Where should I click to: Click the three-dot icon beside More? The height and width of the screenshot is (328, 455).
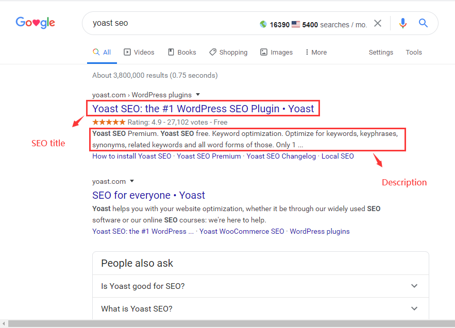tap(307, 52)
